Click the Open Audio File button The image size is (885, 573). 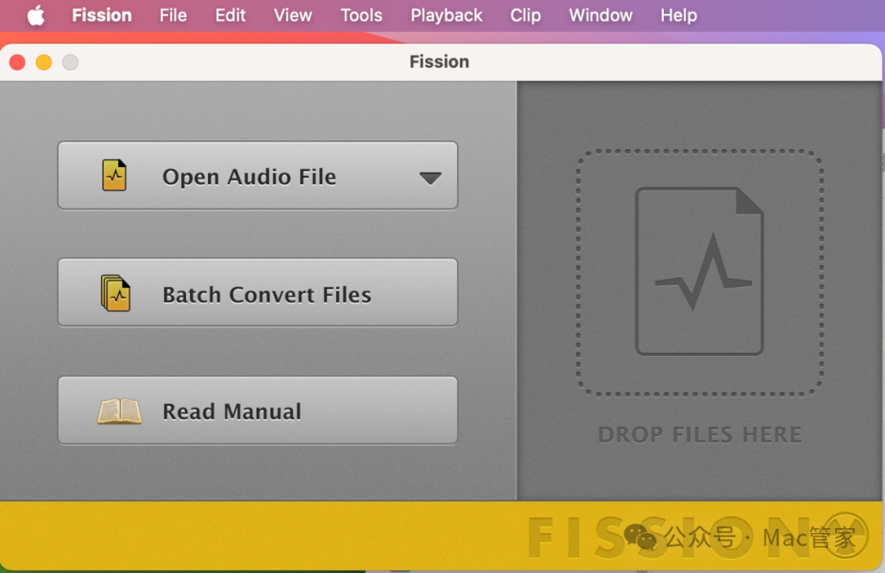point(257,175)
